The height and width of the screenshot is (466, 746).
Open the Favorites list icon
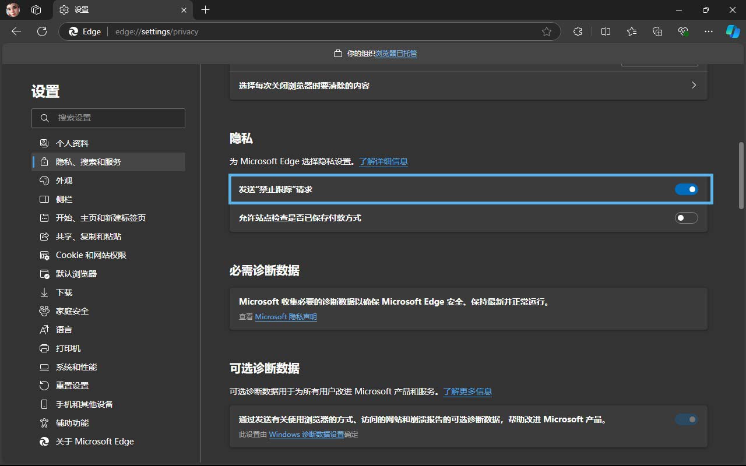click(632, 31)
